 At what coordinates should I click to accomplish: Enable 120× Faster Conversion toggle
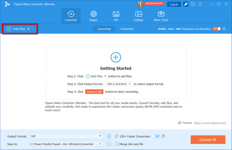pyautogui.click(x=155, y=136)
